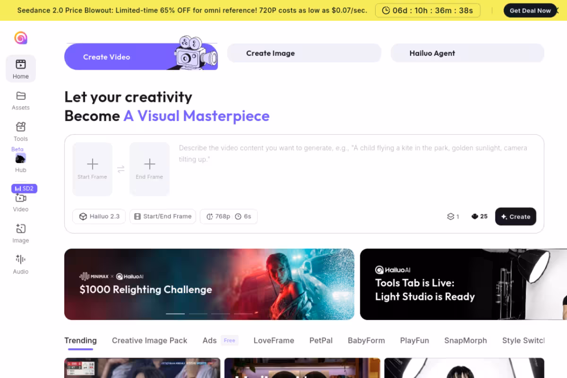Open the Home sidebar item
567x378 pixels.
pyautogui.click(x=21, y=69)
